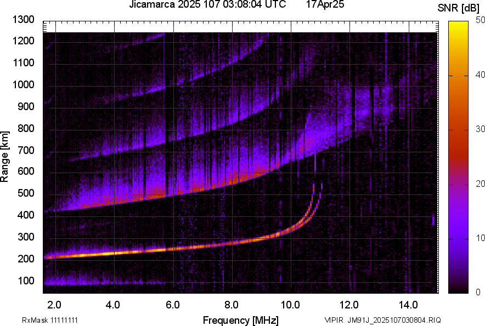
Task: Click the frequency tick label '8.0'
Action: point(231,305)
